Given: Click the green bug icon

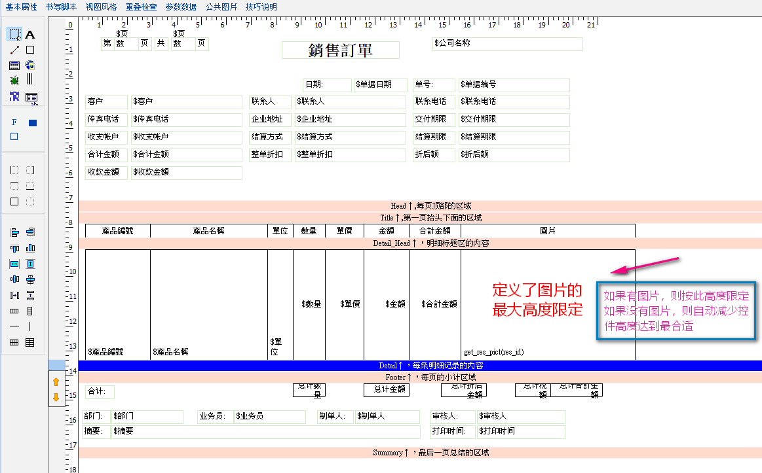Looking at the screenshot, I should pos(14,80).
